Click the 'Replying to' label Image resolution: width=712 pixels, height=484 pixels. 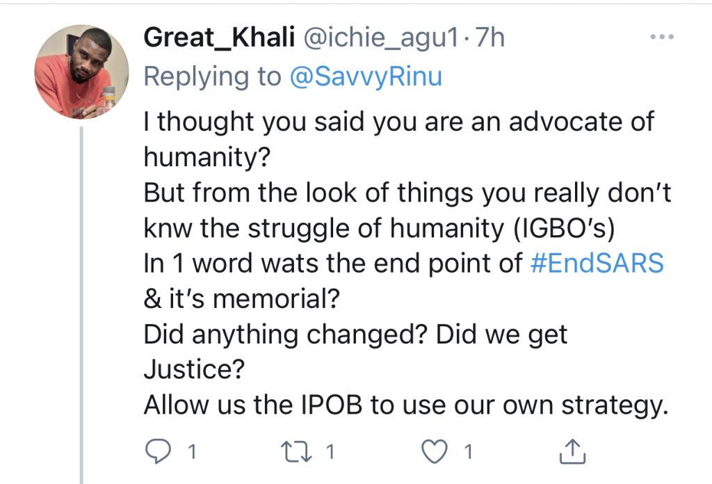[x=213, y=76]
